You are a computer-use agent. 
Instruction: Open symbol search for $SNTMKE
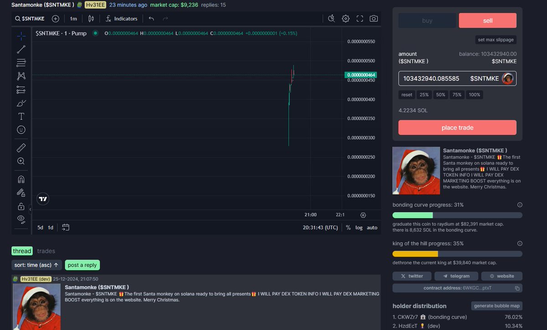[30, 19]
